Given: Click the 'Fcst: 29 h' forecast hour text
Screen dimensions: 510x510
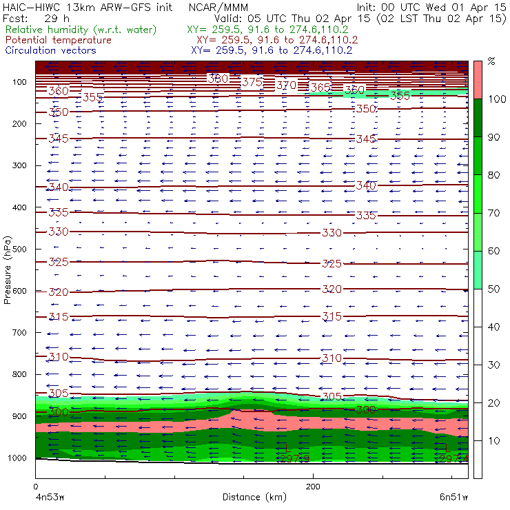Looking at the screenshot, I should (36, 18).
